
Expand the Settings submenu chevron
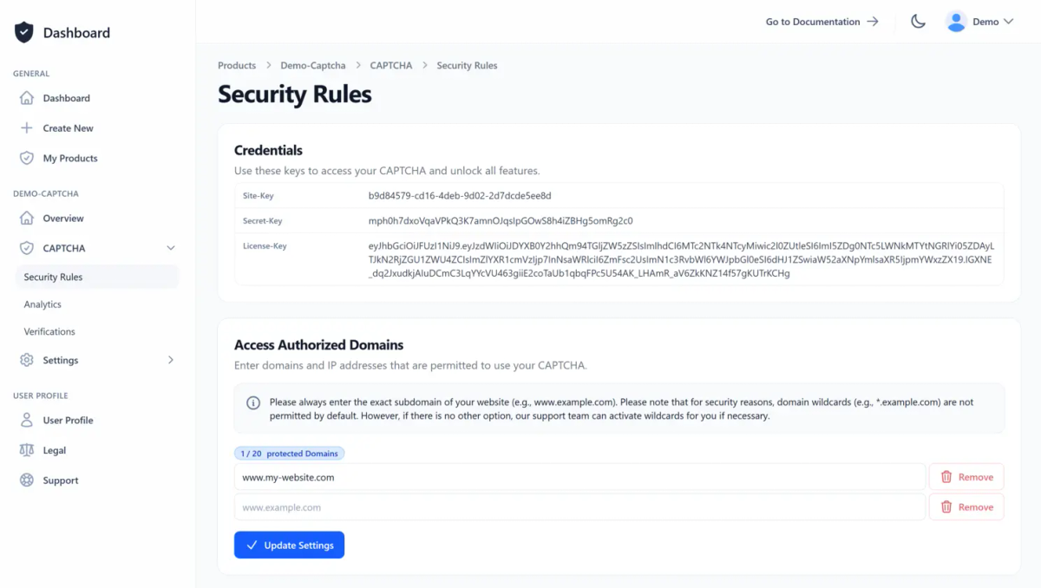tap(170, 360)
